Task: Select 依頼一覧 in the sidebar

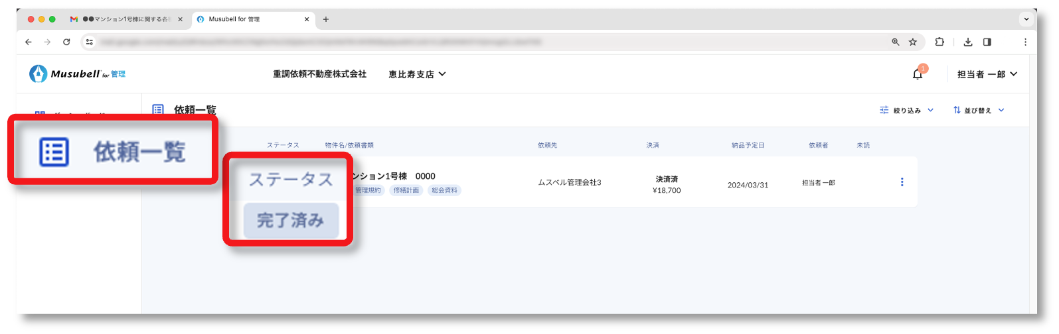Action: (113, 152)
